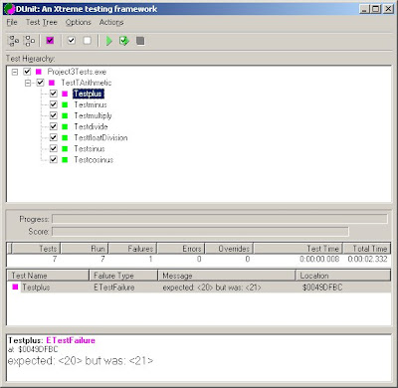Select the Testminus tree item
Viewport: 398px width, 388px height.
[x=91, y=104]
